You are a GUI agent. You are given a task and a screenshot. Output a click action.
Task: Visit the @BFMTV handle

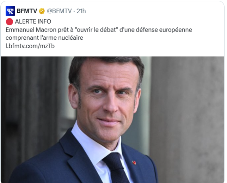(59, 11)
